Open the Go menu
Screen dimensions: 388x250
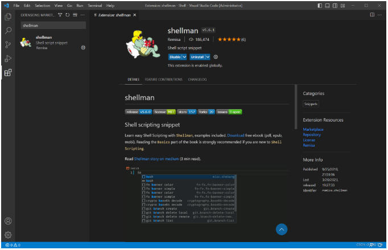coord(69,6)
